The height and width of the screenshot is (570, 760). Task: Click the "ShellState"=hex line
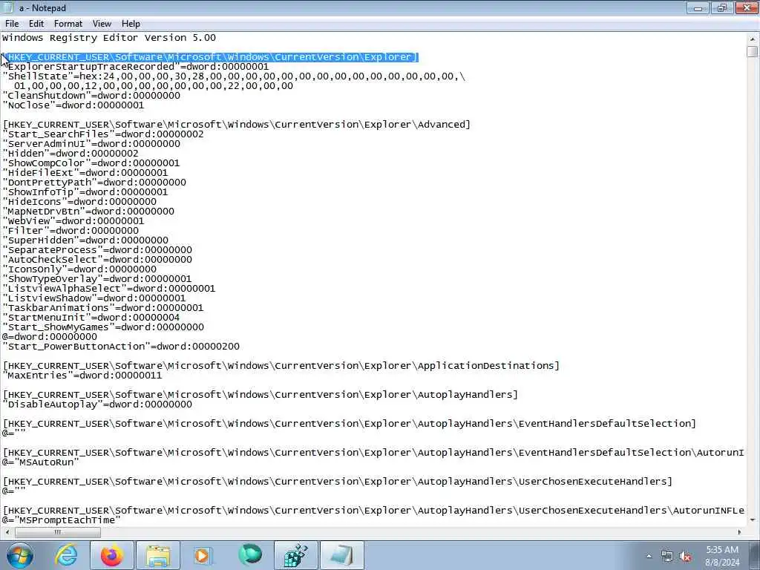(234, 76)
